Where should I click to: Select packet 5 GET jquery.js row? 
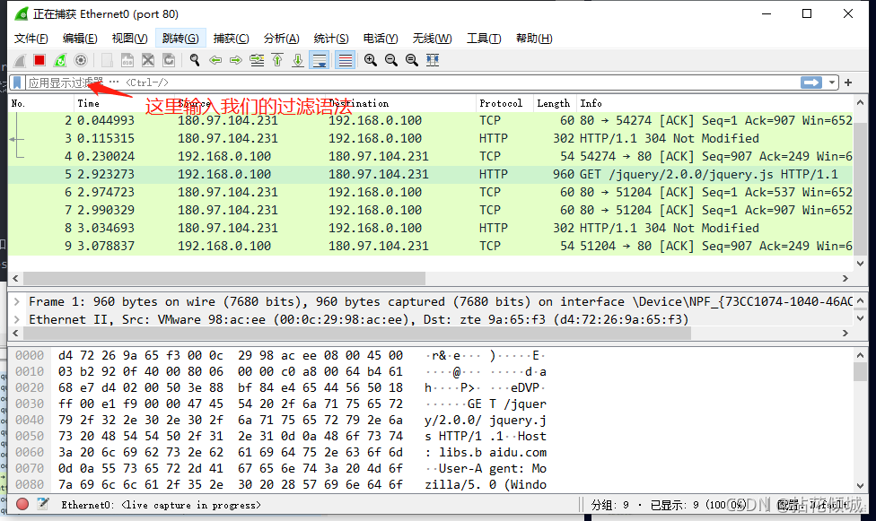pyautogui.click(x=431, y=174)
